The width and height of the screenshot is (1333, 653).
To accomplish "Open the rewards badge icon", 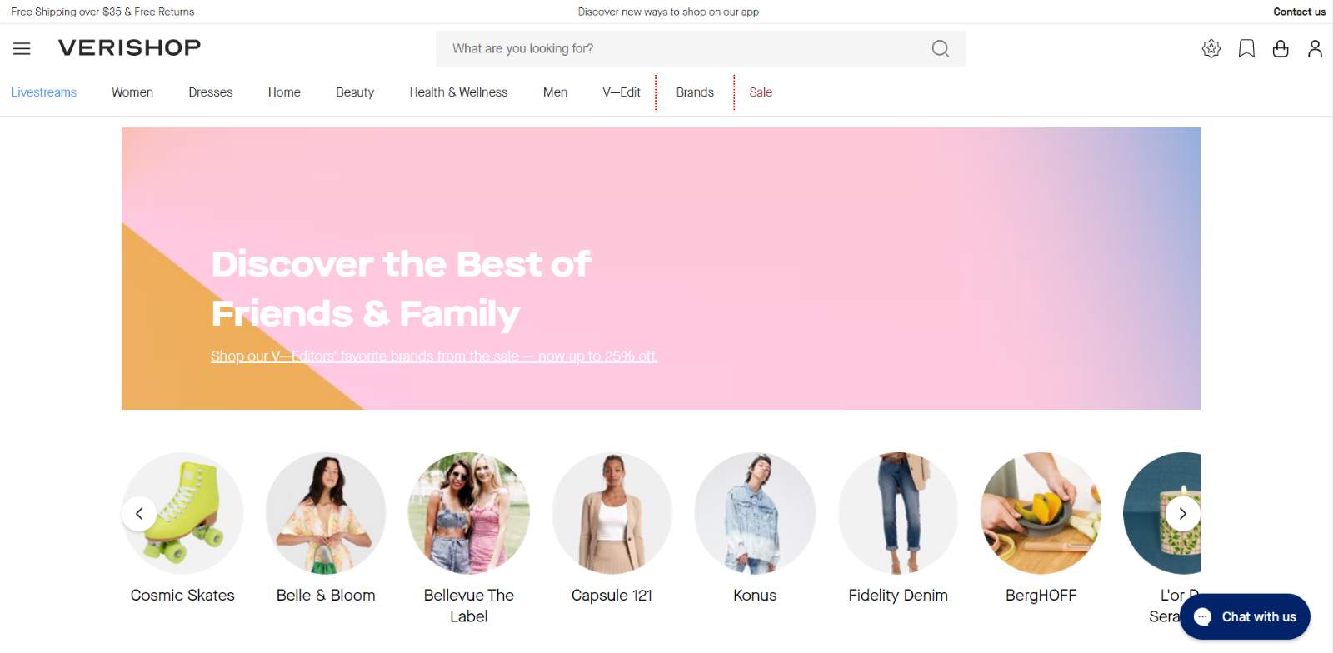I will click(1211, 49).
